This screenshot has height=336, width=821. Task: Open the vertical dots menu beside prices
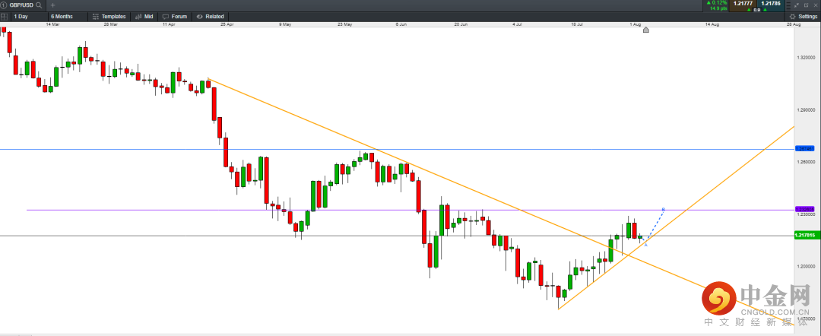(788, 5)
